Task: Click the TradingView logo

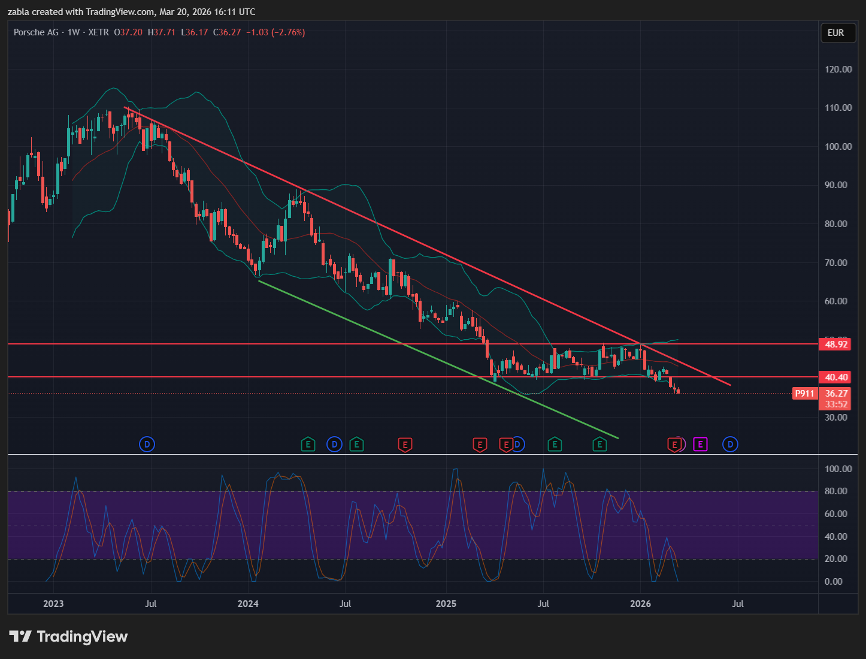Action: coord(68,636)
